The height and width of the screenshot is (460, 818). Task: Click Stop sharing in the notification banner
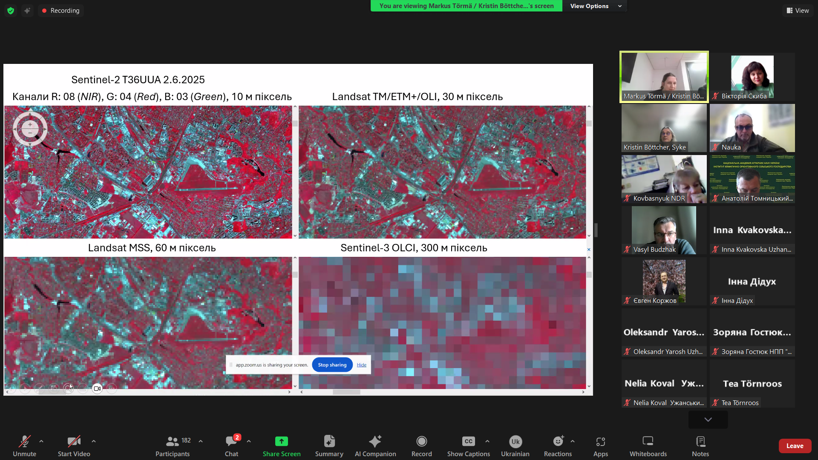point(332,365)
